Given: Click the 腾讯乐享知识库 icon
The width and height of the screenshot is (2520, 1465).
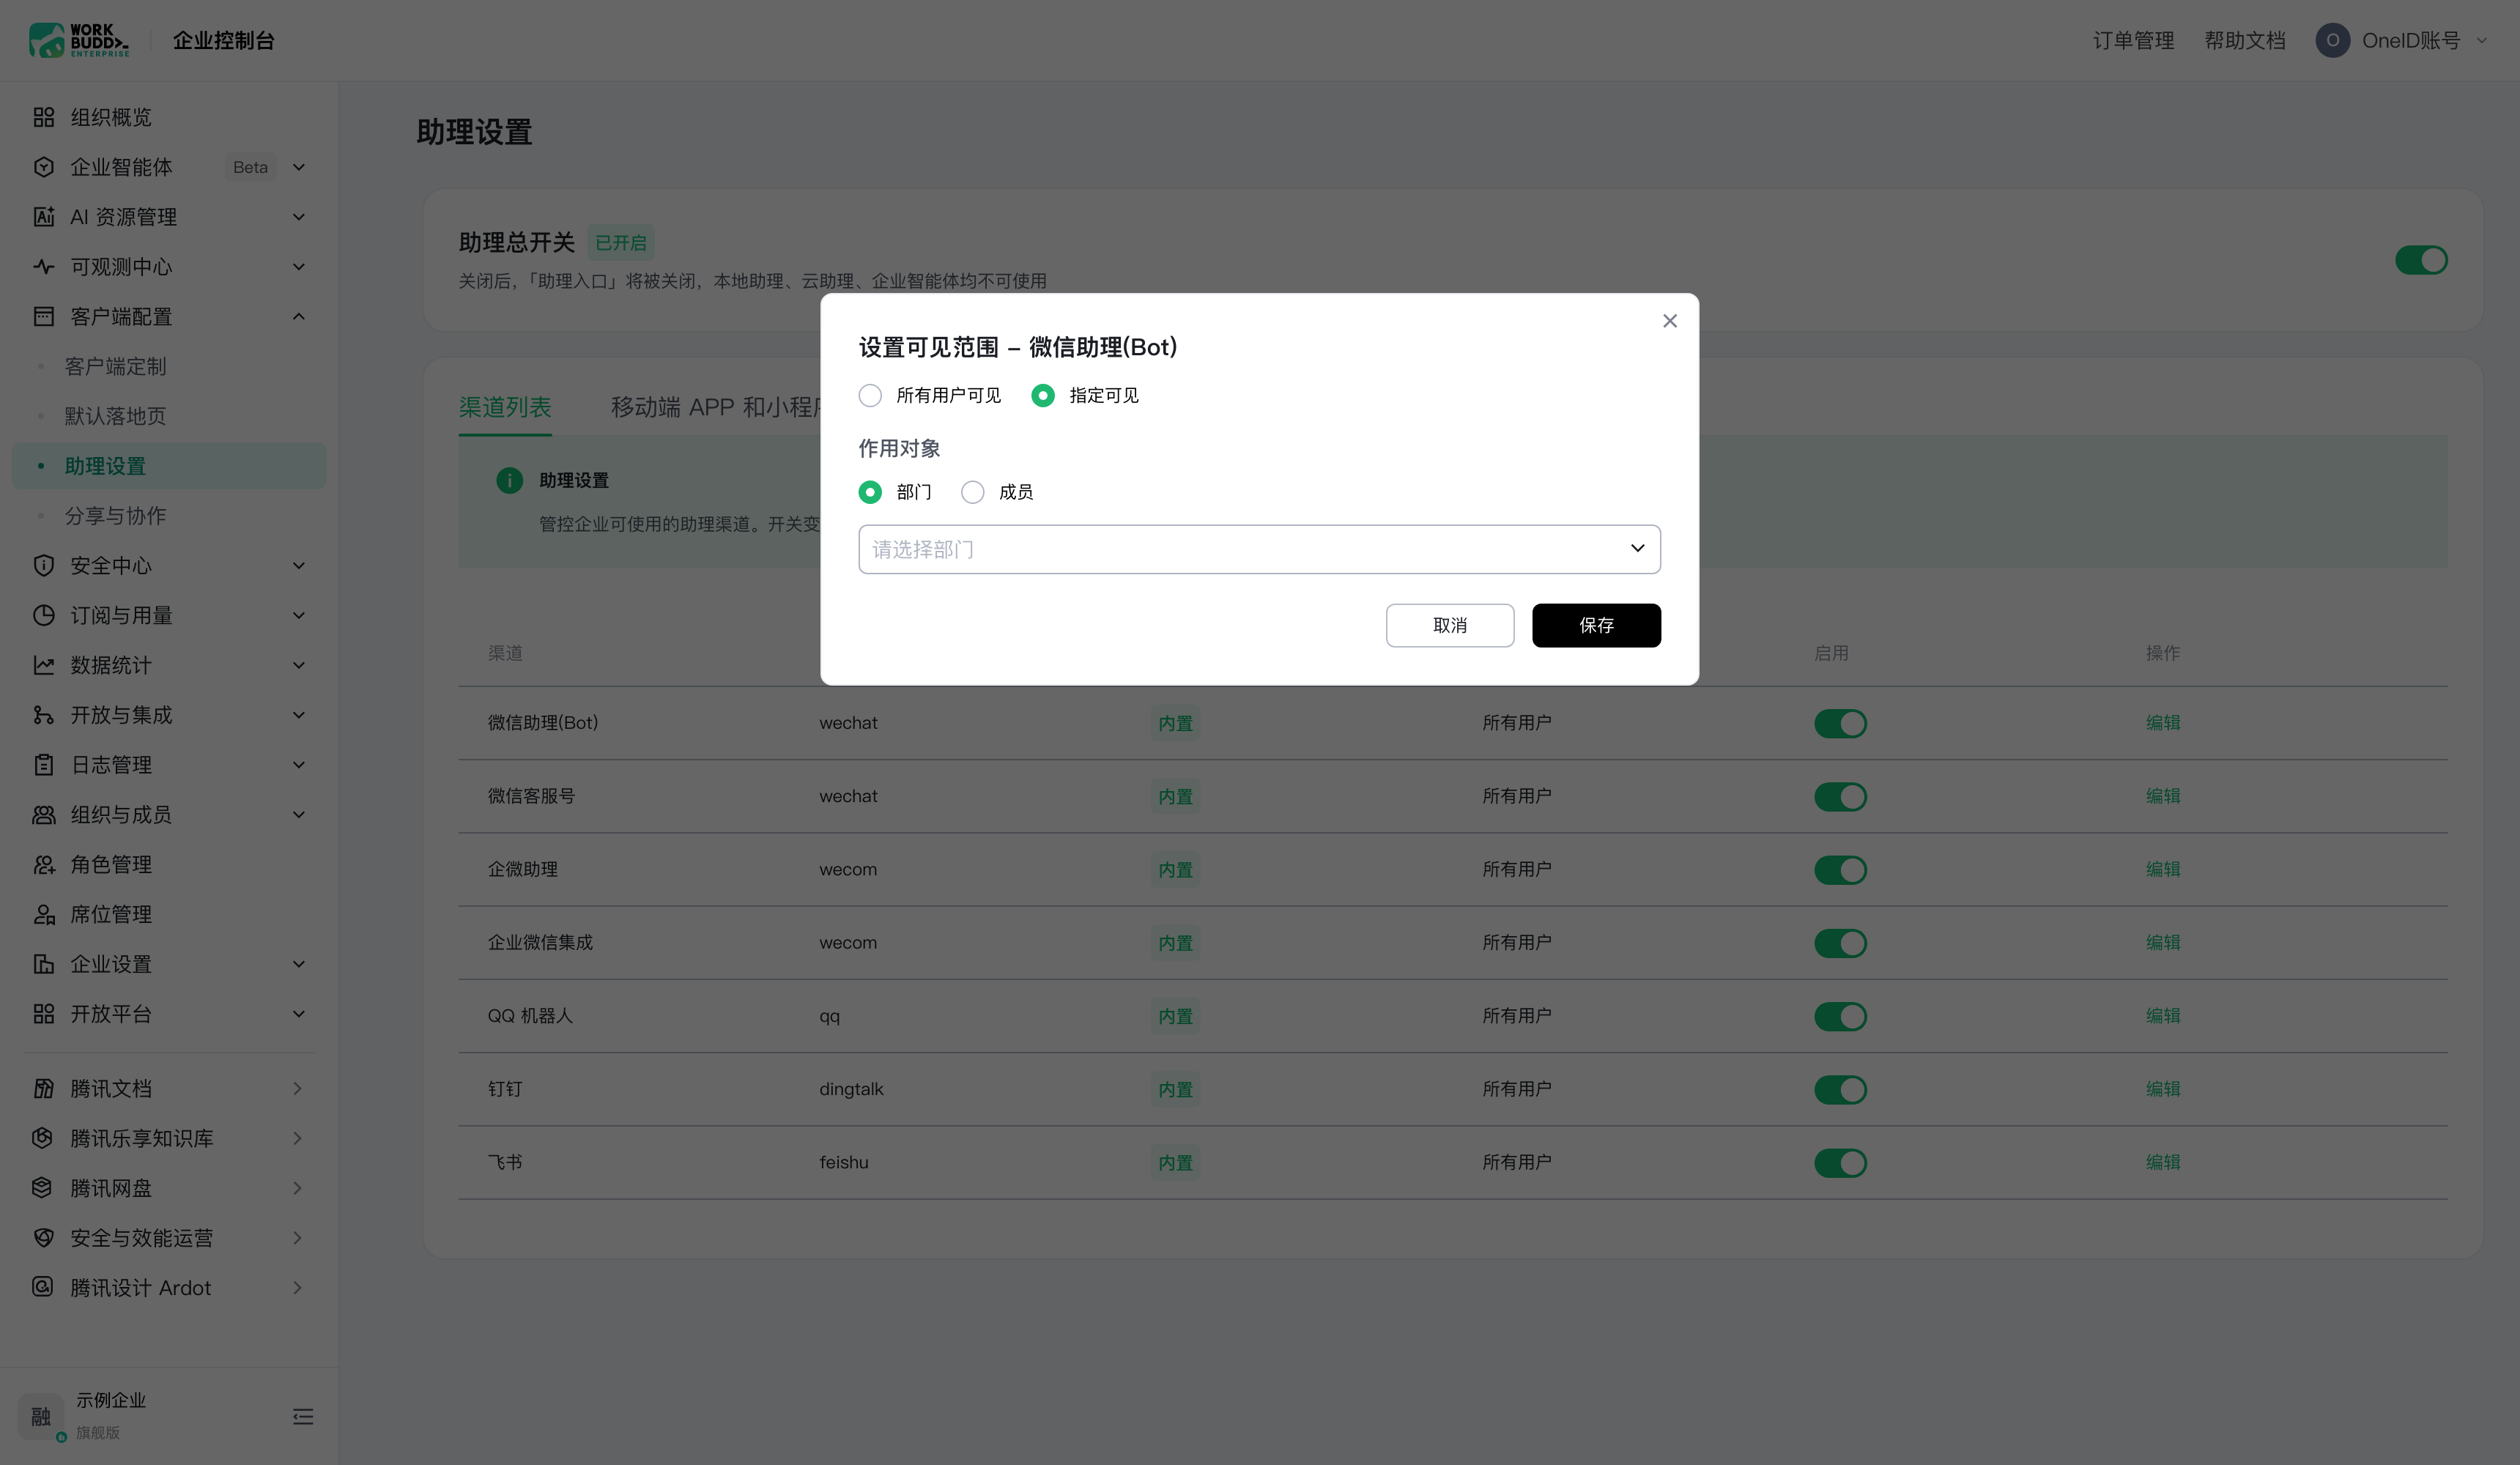Looking at the screenshot, I should tap(43, 1138).
